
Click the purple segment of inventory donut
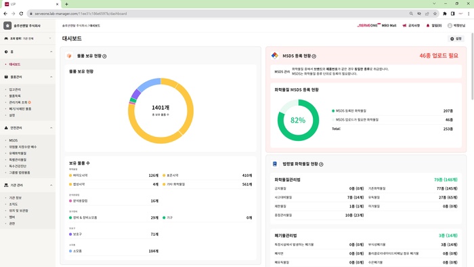tap(135, 94)
